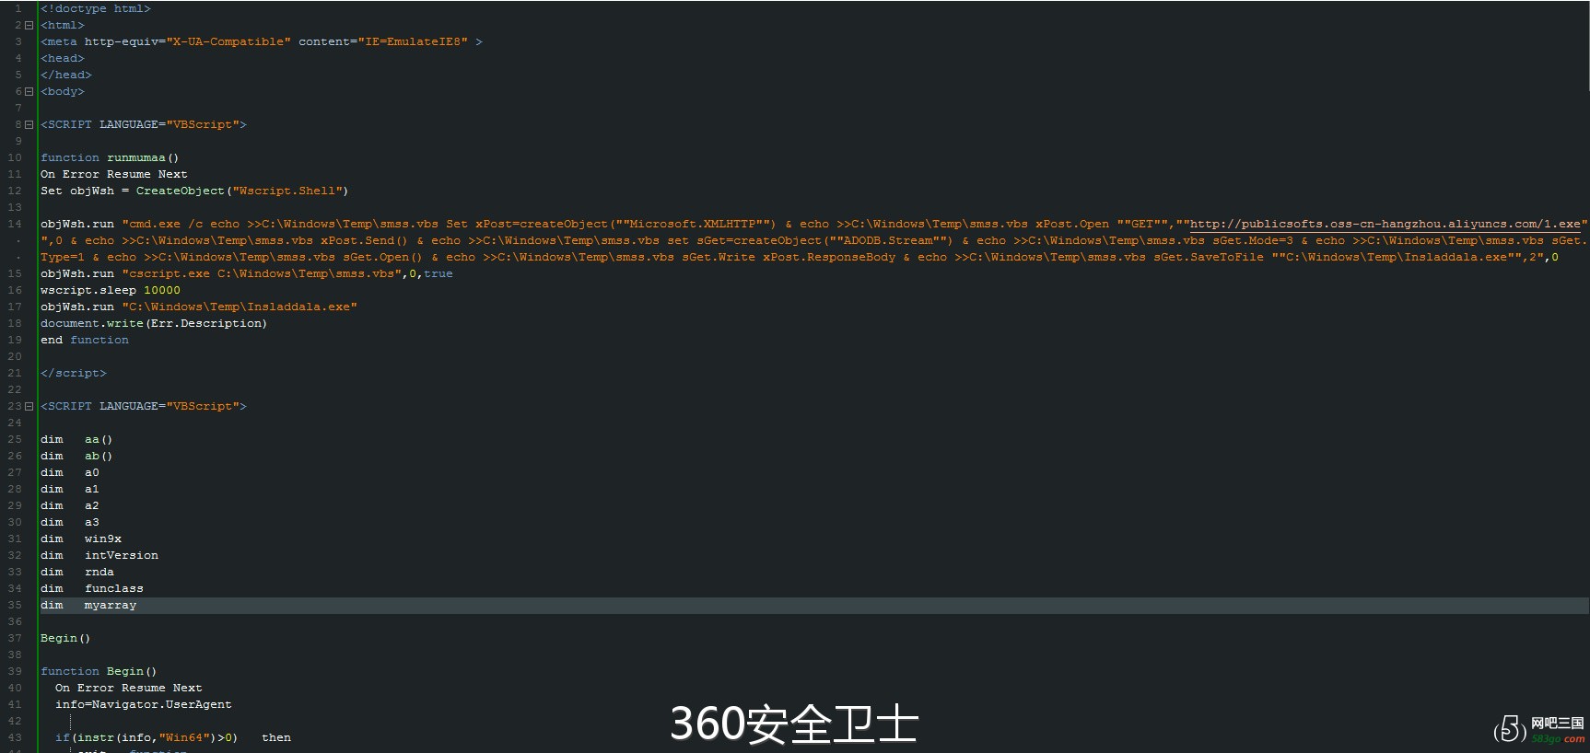The width and height of the screenshot is (1590, 753).
Task: Place cursor on the X-UA-Compatible meta line
Action: [x=262, y=41]
